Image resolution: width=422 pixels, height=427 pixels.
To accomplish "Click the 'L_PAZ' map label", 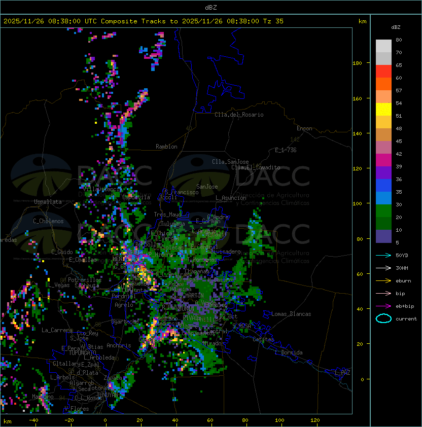I will pos(342,373).
